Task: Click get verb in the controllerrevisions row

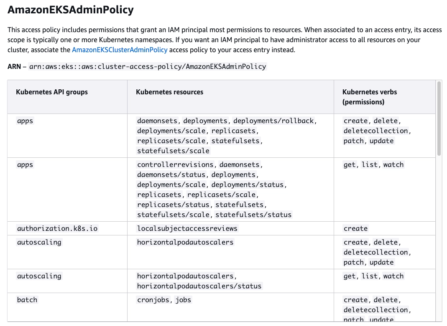Action: coord(349,165)
